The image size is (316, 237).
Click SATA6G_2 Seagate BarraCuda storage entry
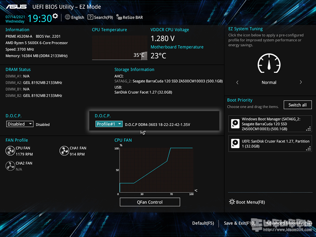pyautogui.click(x=169, y=81)
